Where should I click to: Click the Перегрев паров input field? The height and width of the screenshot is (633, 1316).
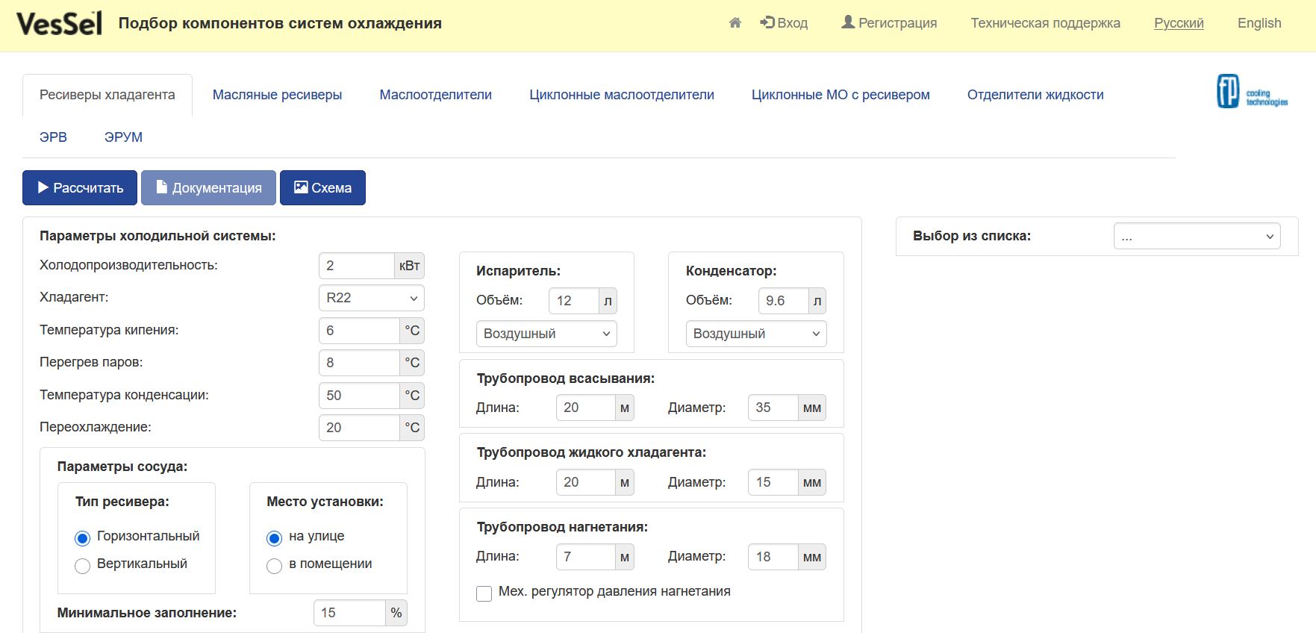pyautogui.click(x=359, y=363)
